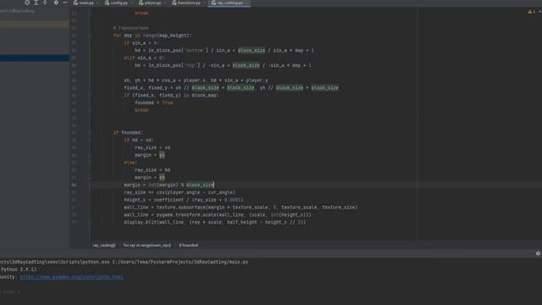Image resolution: width=542 pixels, height=305 pixels.
Task: Select the ray_casting.py editor tab
Action: (x=229, y=3)
